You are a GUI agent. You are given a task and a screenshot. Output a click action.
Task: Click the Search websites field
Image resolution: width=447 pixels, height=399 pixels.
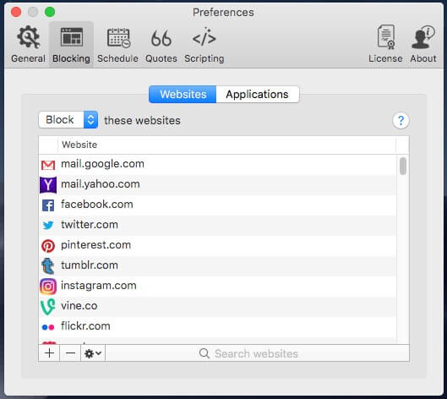257,353
